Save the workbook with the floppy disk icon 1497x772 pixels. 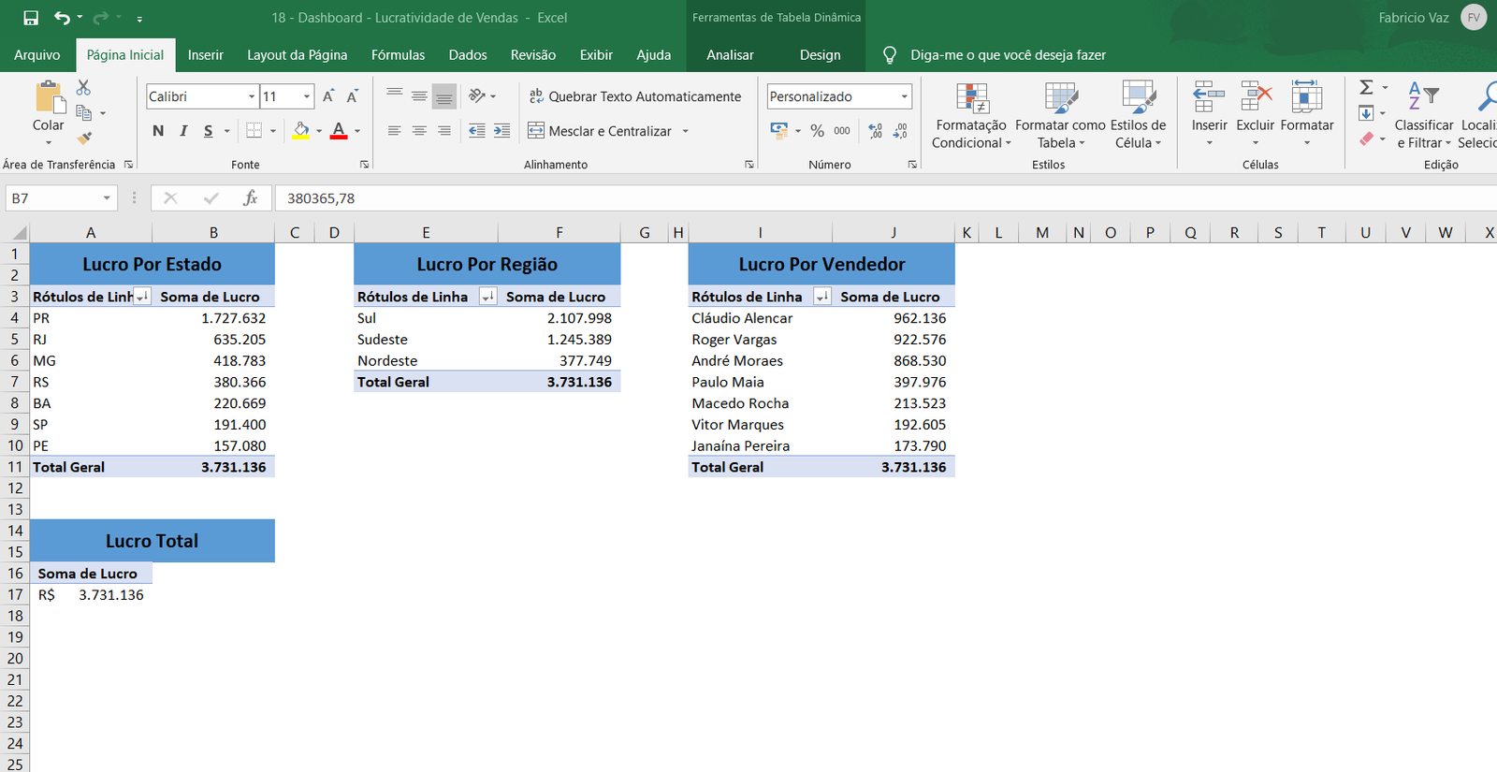click(x=31, y=18)
